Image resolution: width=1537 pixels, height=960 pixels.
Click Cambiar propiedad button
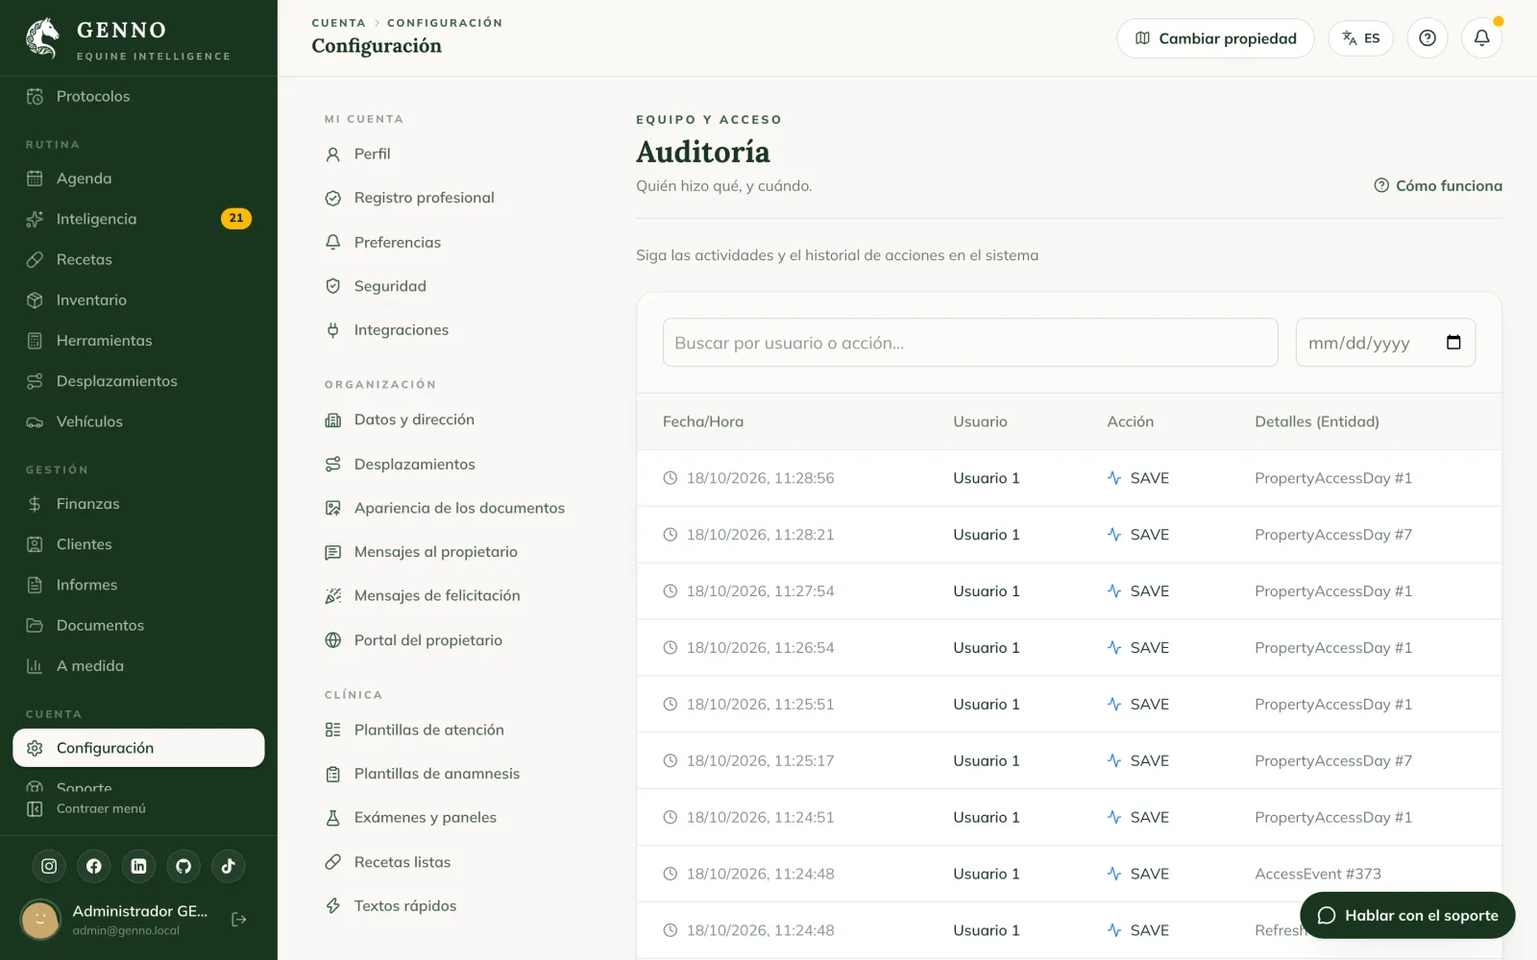click(1215, 38)
